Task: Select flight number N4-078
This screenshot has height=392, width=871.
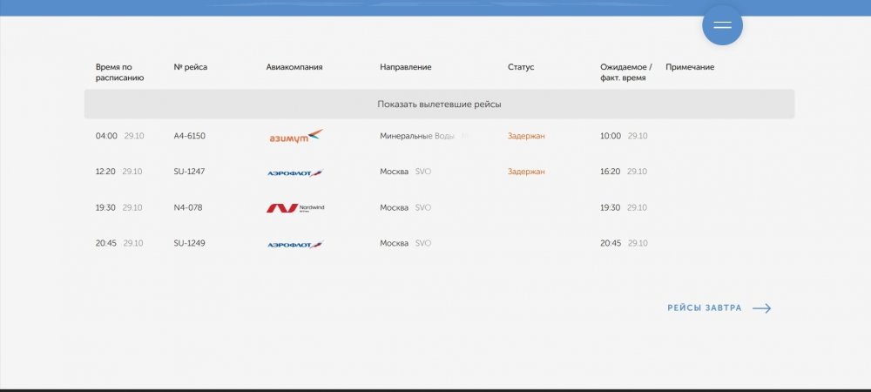Action: (x=188, y=207)
